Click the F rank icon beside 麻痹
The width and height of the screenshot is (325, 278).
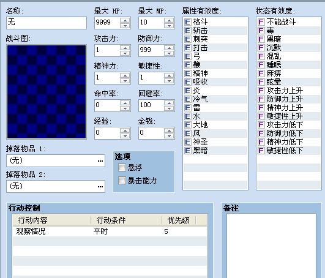tap(261, 73)
